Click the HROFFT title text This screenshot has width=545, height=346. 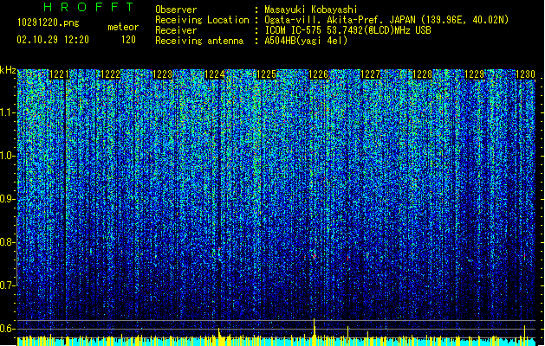click(89, 7)
